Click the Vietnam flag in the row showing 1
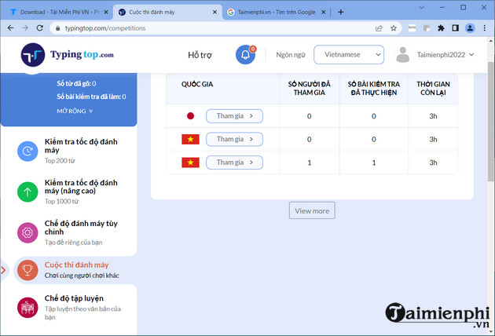This screenshot has width=495, height=336. pos(190,163)
